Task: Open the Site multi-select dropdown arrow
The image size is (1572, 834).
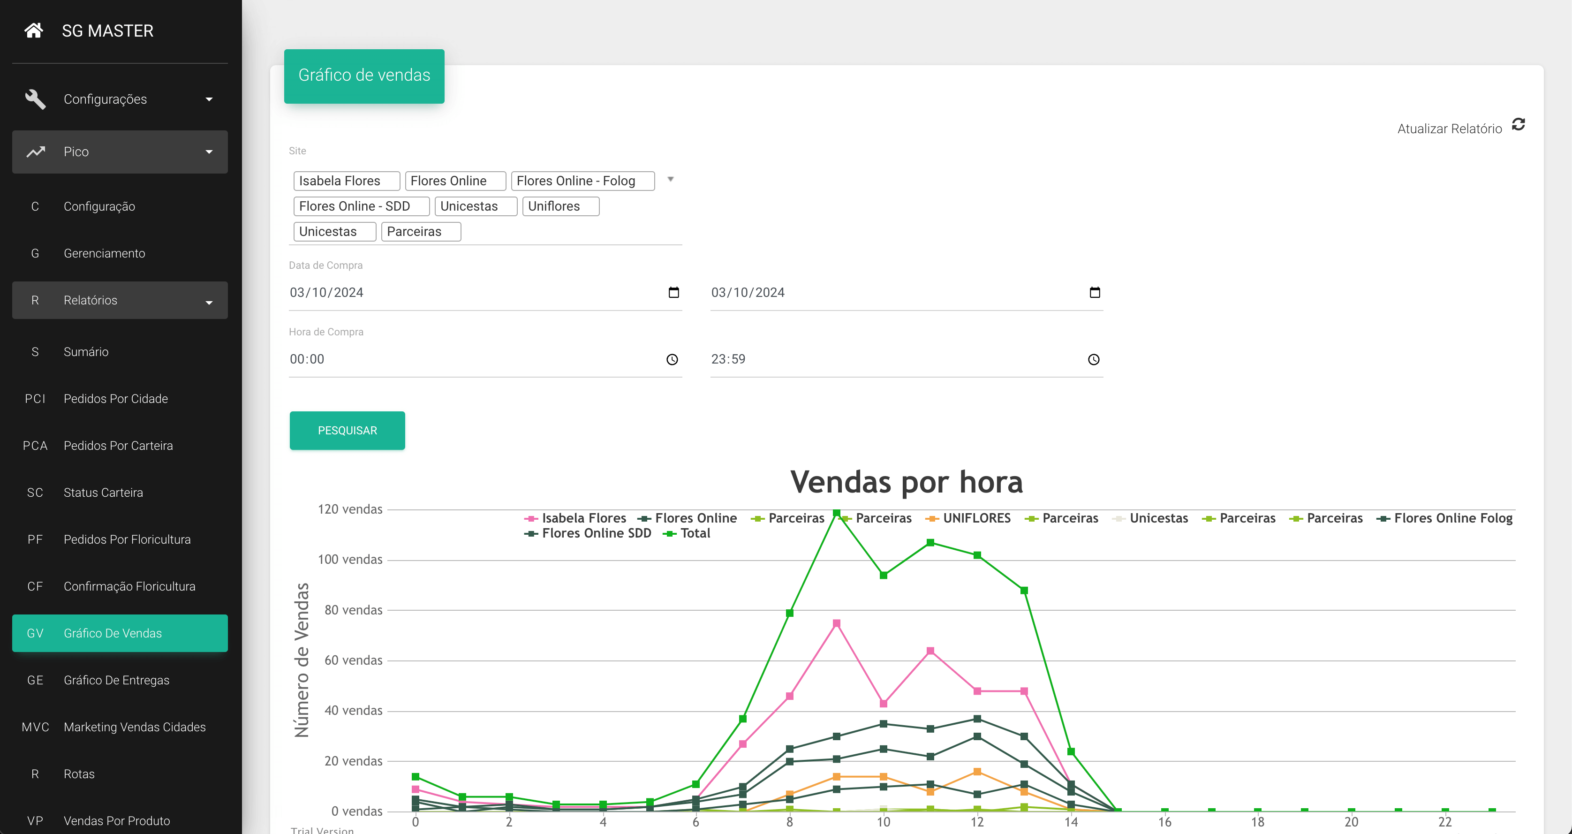Action: (670, 180)
